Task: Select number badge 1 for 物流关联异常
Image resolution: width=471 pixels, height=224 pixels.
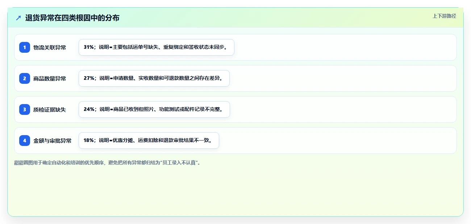Action: tap(25, 47)
